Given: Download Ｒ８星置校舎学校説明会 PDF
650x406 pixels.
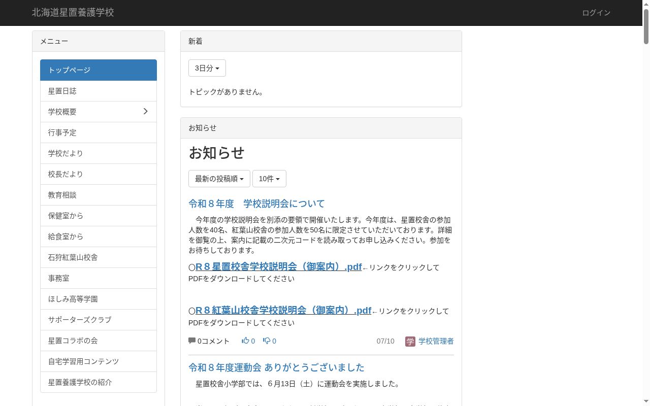Looking at the screenshot, I should point(278,267).
